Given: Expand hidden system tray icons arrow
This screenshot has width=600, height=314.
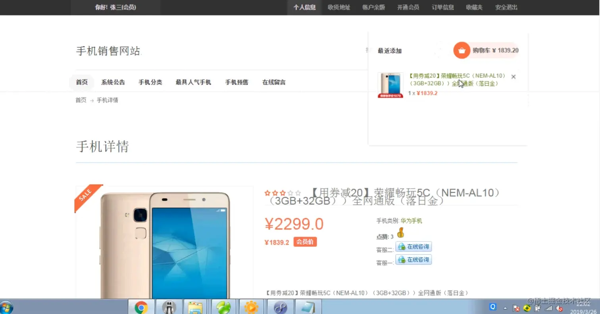Looking at the screenshot, I should [505, 308].
